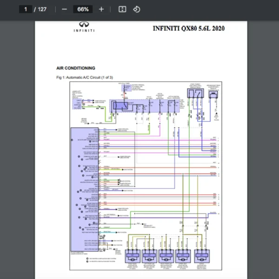Screen dimensions: 279x279
Task: Click the leftmost motor block at diagram bottom
Action: tap(133, 255)
